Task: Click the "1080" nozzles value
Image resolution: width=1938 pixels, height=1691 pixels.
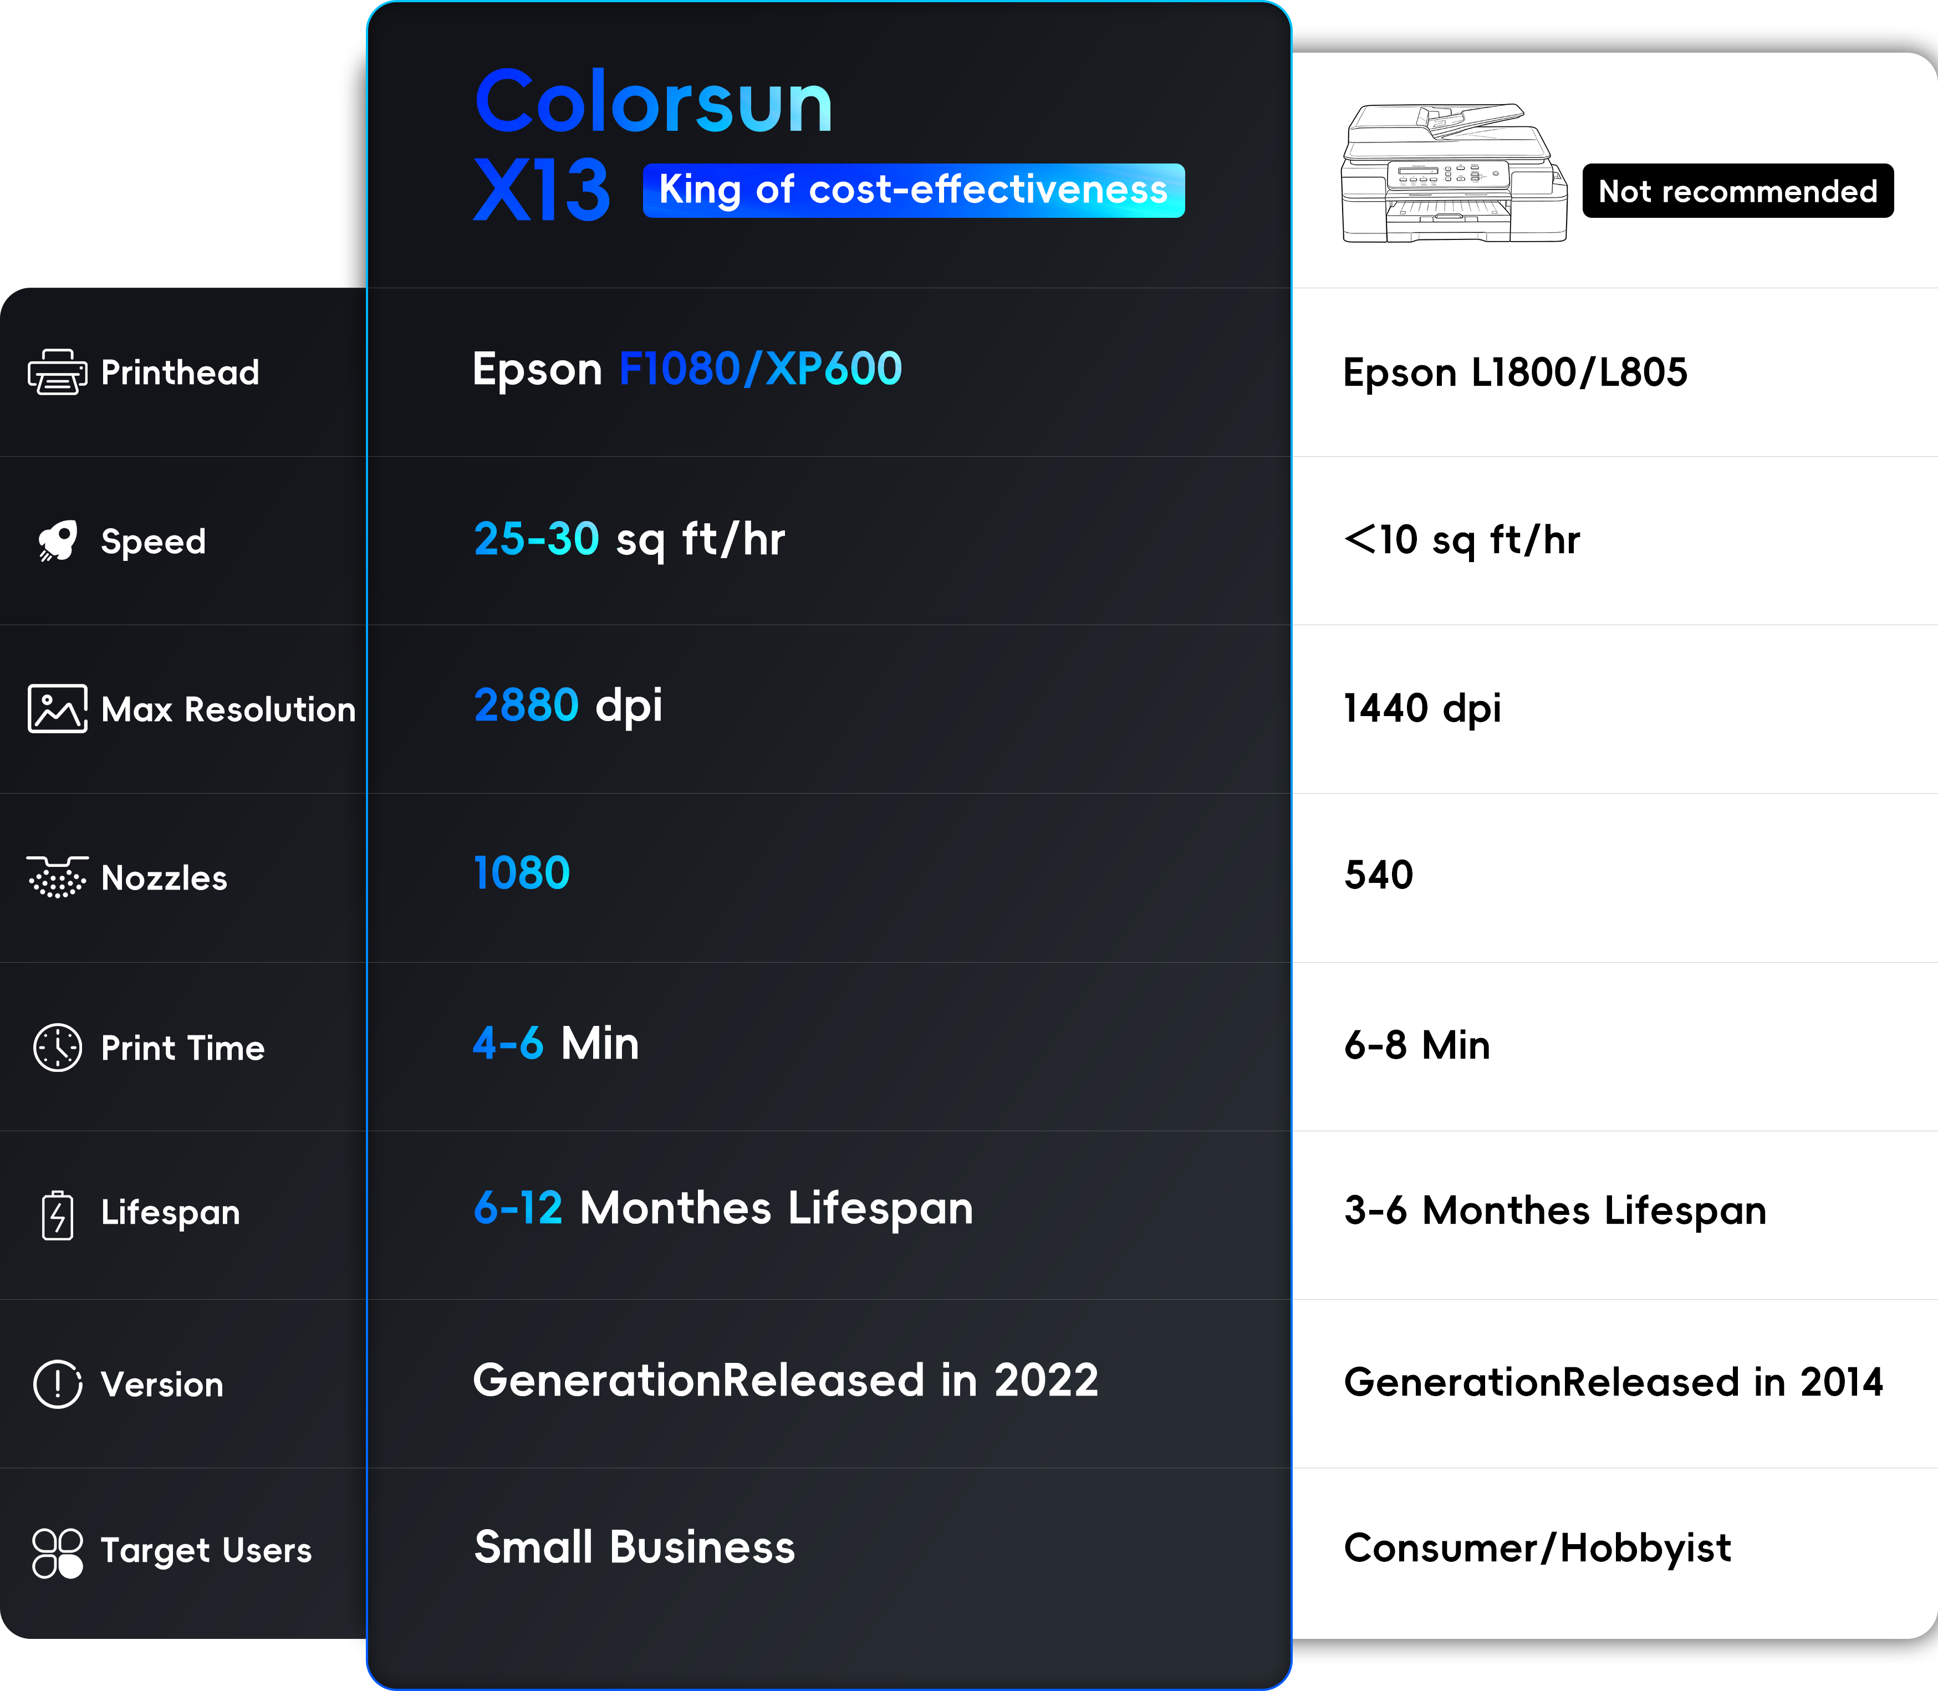Action: click(521, 874)
